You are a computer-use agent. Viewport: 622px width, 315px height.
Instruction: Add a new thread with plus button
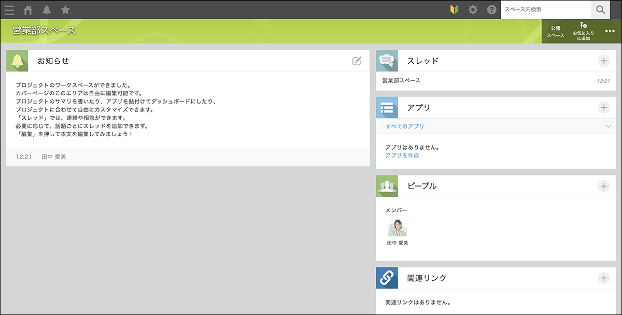[x=603, y=61]
